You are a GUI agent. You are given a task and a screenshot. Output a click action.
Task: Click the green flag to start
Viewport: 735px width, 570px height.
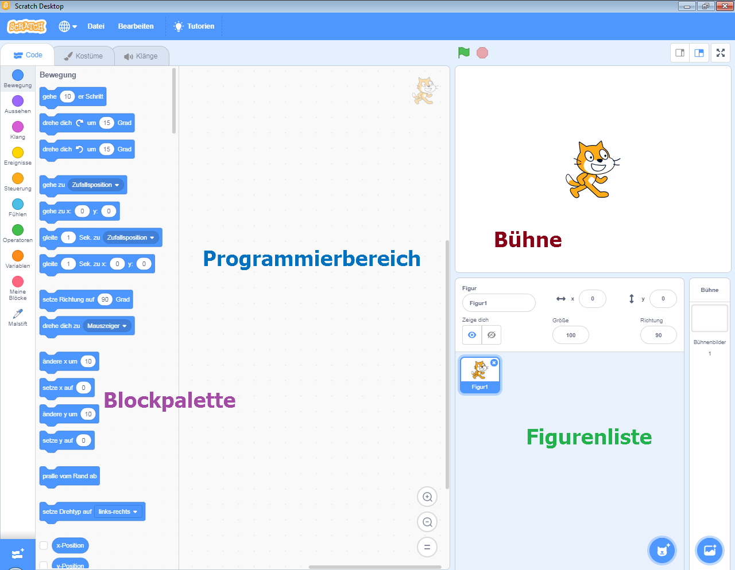464,53
